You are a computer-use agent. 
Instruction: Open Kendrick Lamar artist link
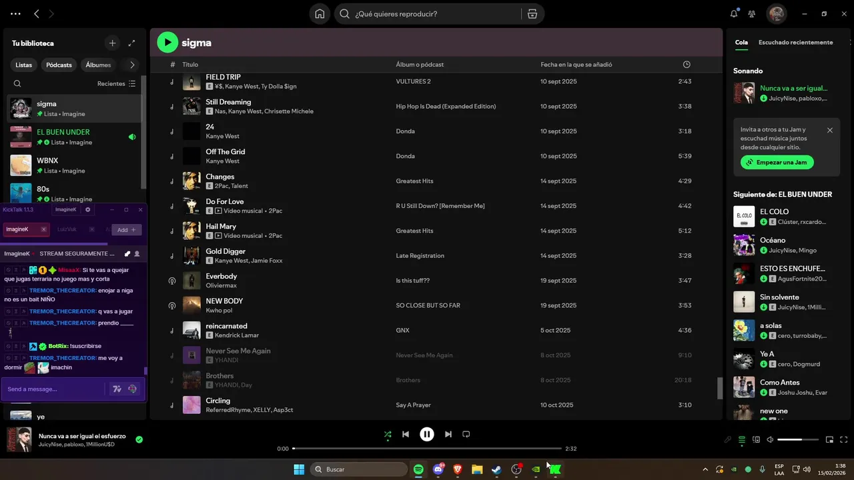tap(237, 335)
